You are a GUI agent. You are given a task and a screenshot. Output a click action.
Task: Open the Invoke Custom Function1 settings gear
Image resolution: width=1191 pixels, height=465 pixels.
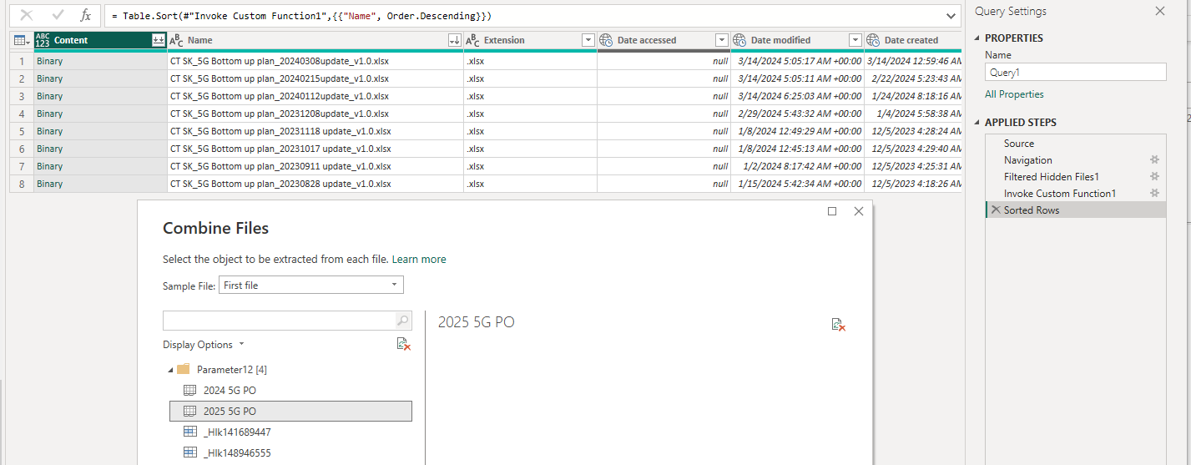coord(1155,194)
